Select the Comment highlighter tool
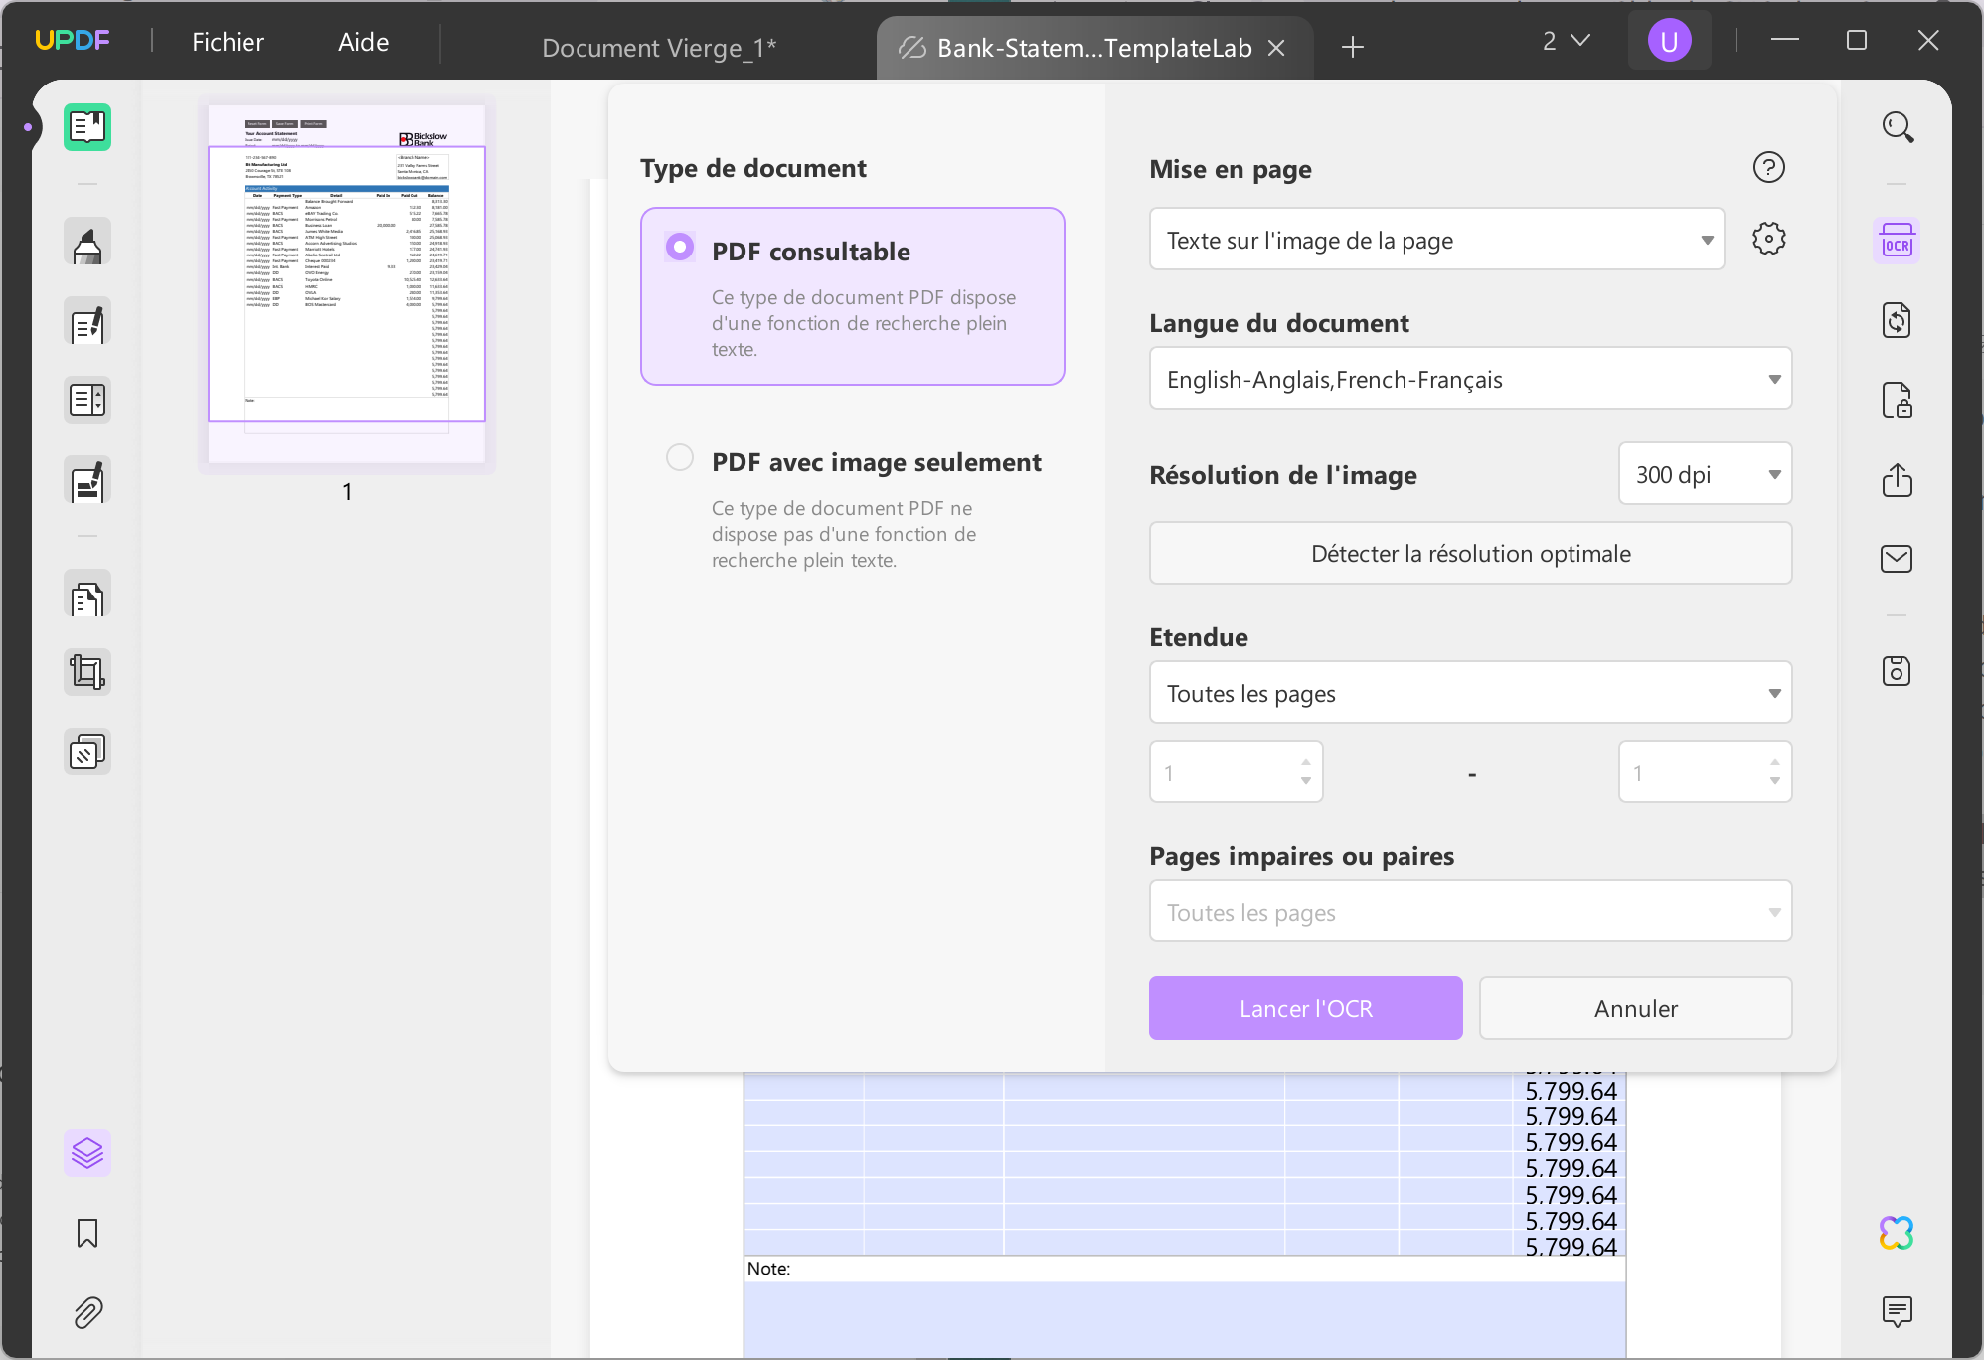The width and height of the screenshot is (1984, 1360). pyautogui.click(x=87, y=243)
